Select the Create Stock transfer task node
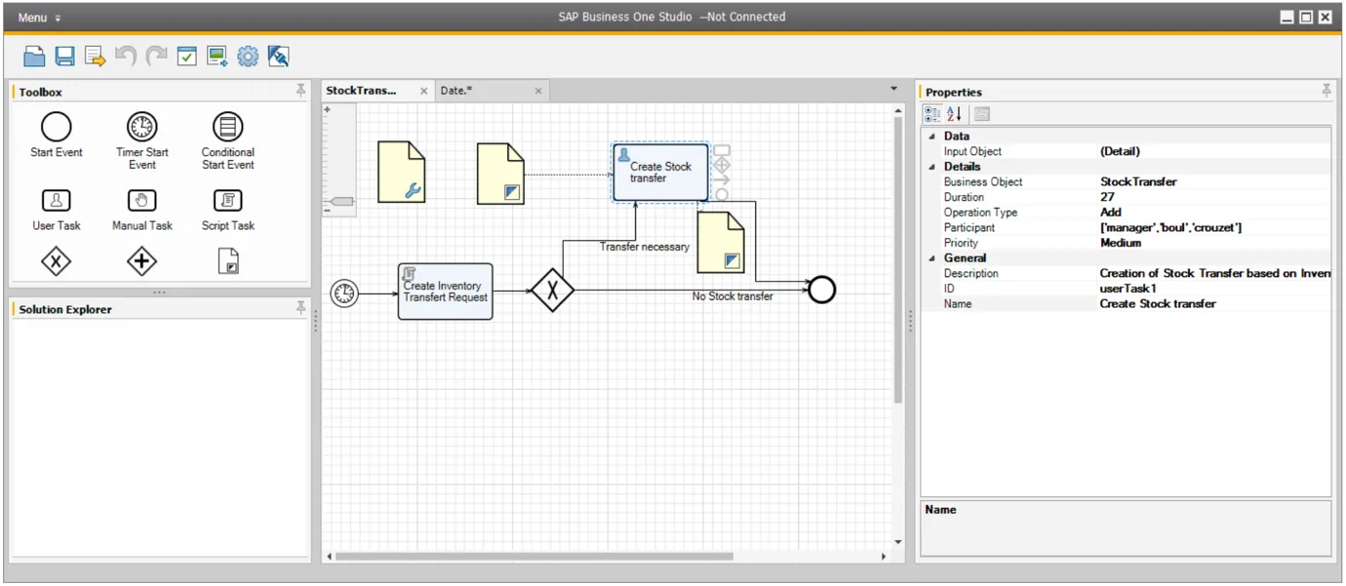This screenshot has width=1346, height=586. pos(660,173)
